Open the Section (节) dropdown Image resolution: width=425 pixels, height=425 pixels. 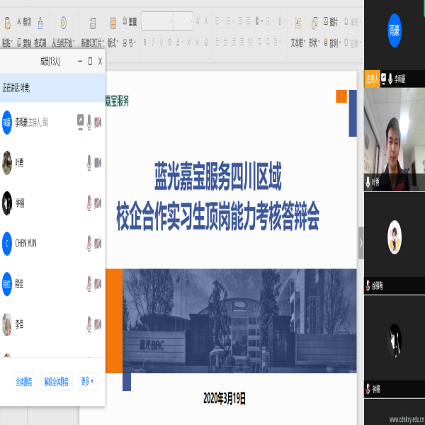pos(130,42)
